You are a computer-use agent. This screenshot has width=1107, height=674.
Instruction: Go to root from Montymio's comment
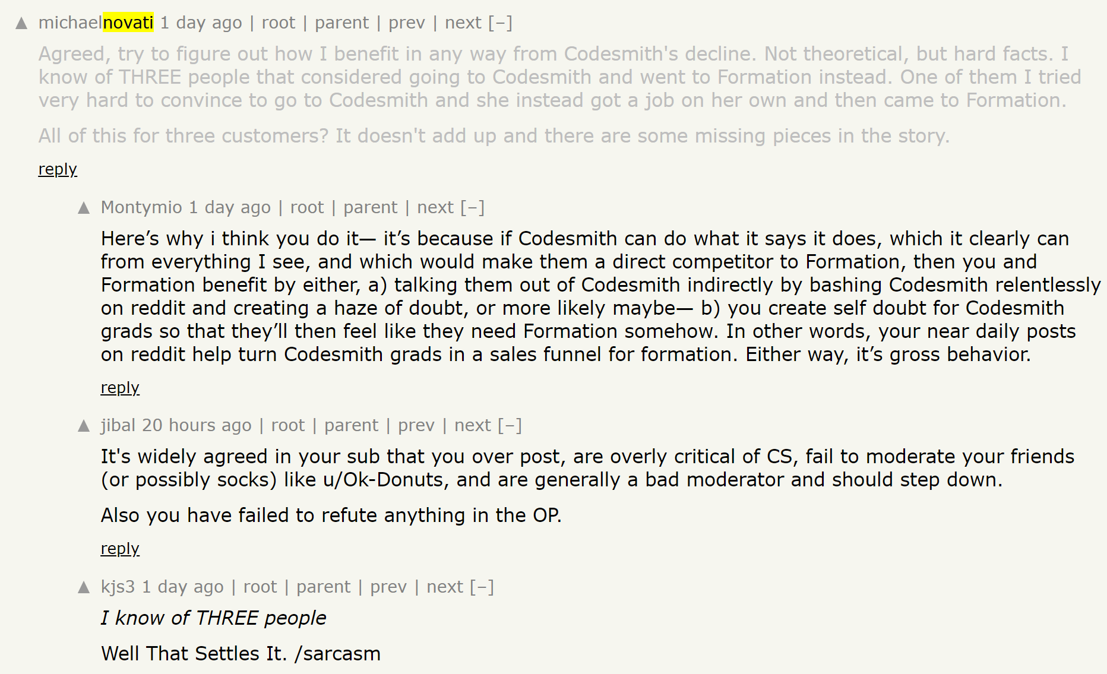click(x=307, y=207)
